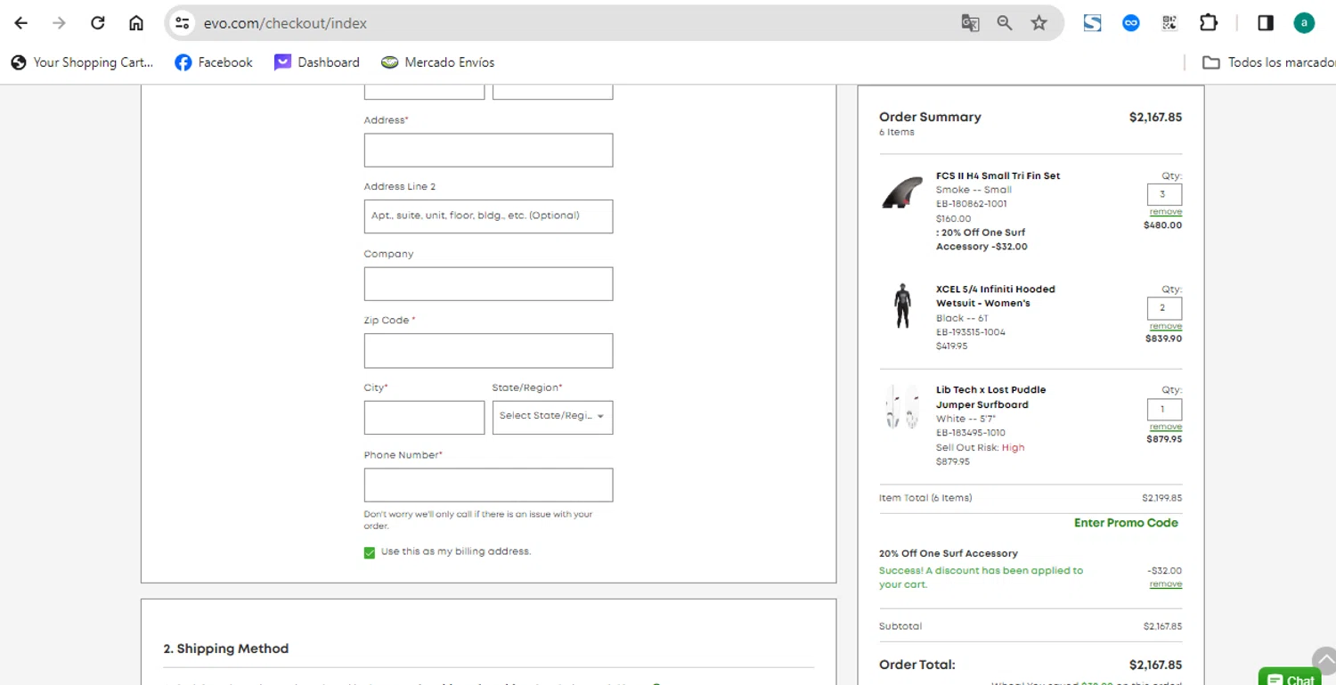Click the translate page icon
Screen dimensions: 1336x685
point(970,23)
